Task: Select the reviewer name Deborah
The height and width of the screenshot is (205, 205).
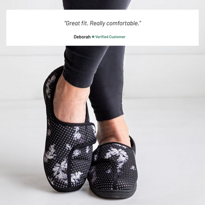Action: pos(82,37)
